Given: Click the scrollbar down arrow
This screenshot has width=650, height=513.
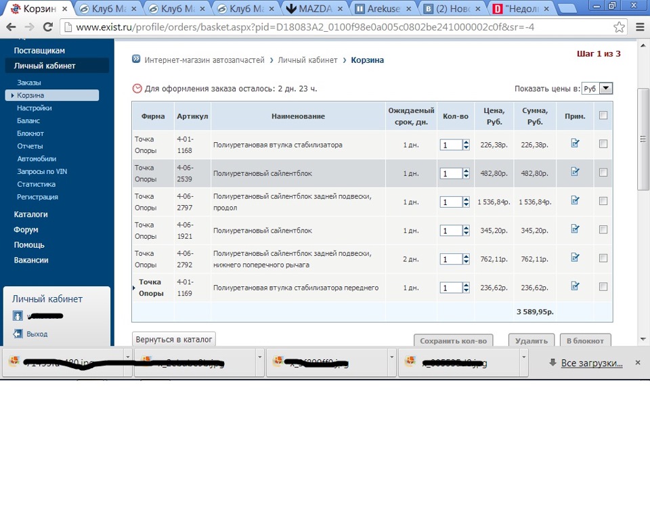Looking at the screenshot, I should tap(643, 339).
